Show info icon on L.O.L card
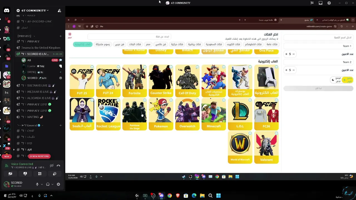Screen dimensions: 356x200 (250, 100)
